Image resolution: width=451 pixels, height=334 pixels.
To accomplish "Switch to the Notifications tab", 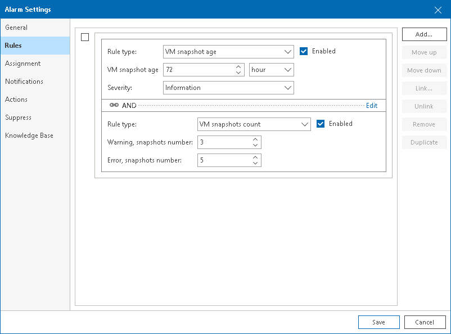I will click(x=24, y=82).
